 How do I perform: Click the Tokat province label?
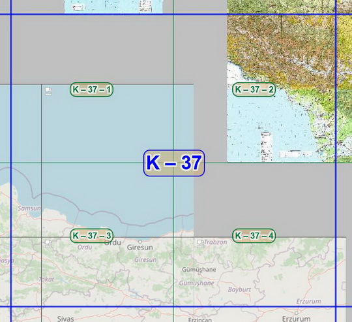click(46, 280)
